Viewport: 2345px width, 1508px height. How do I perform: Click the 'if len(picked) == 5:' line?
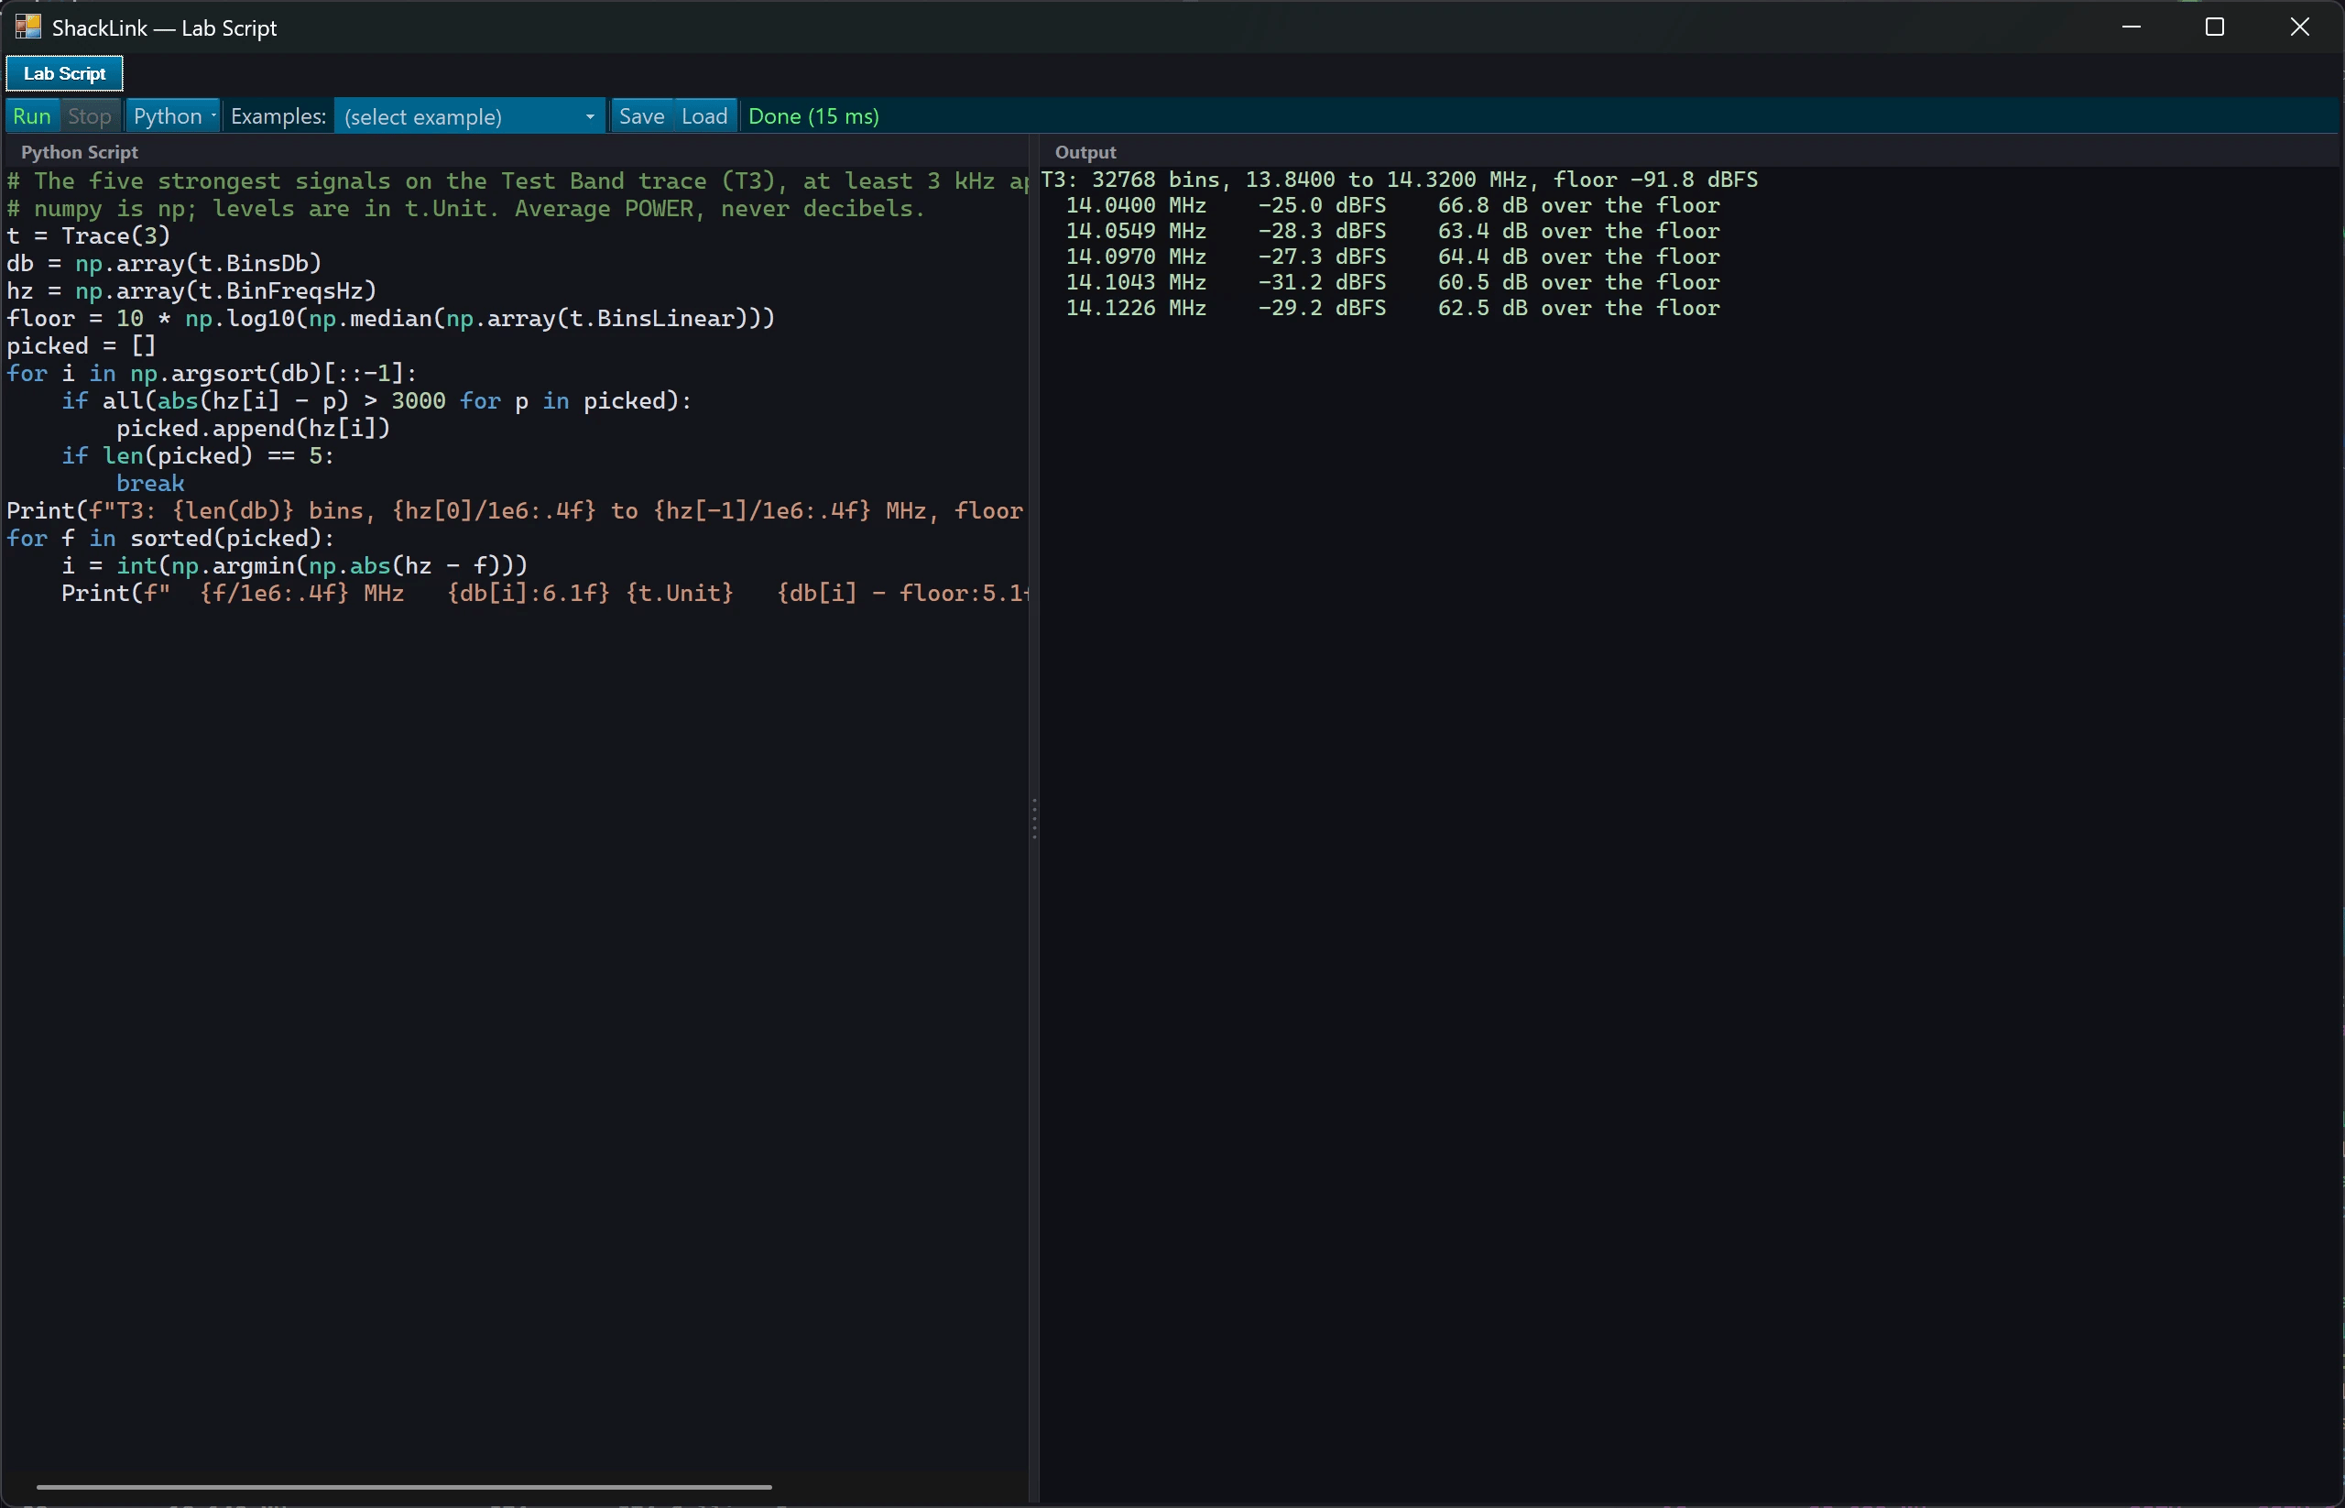(198, 455)
